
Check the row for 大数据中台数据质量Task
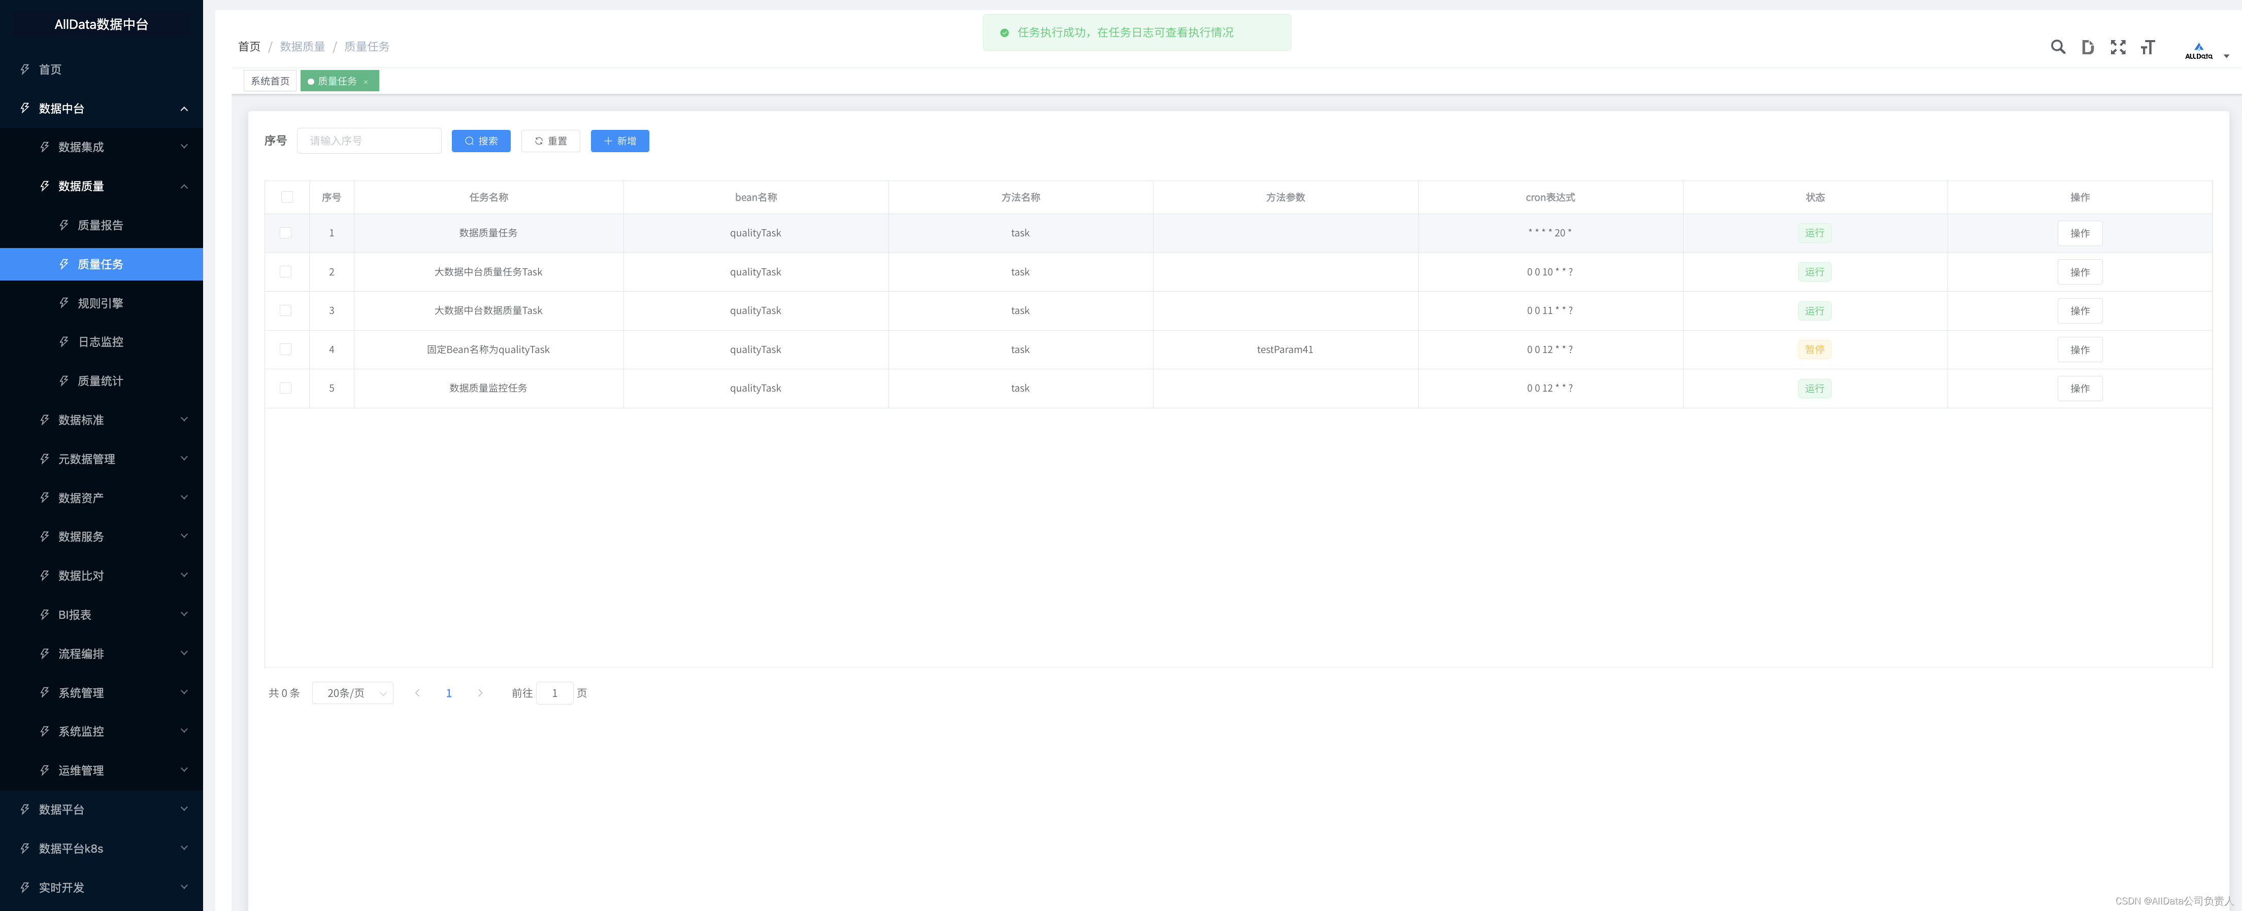[285, 310]
